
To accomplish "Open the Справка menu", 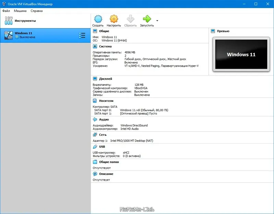I will pyautogui.click(x=37, y=11).
